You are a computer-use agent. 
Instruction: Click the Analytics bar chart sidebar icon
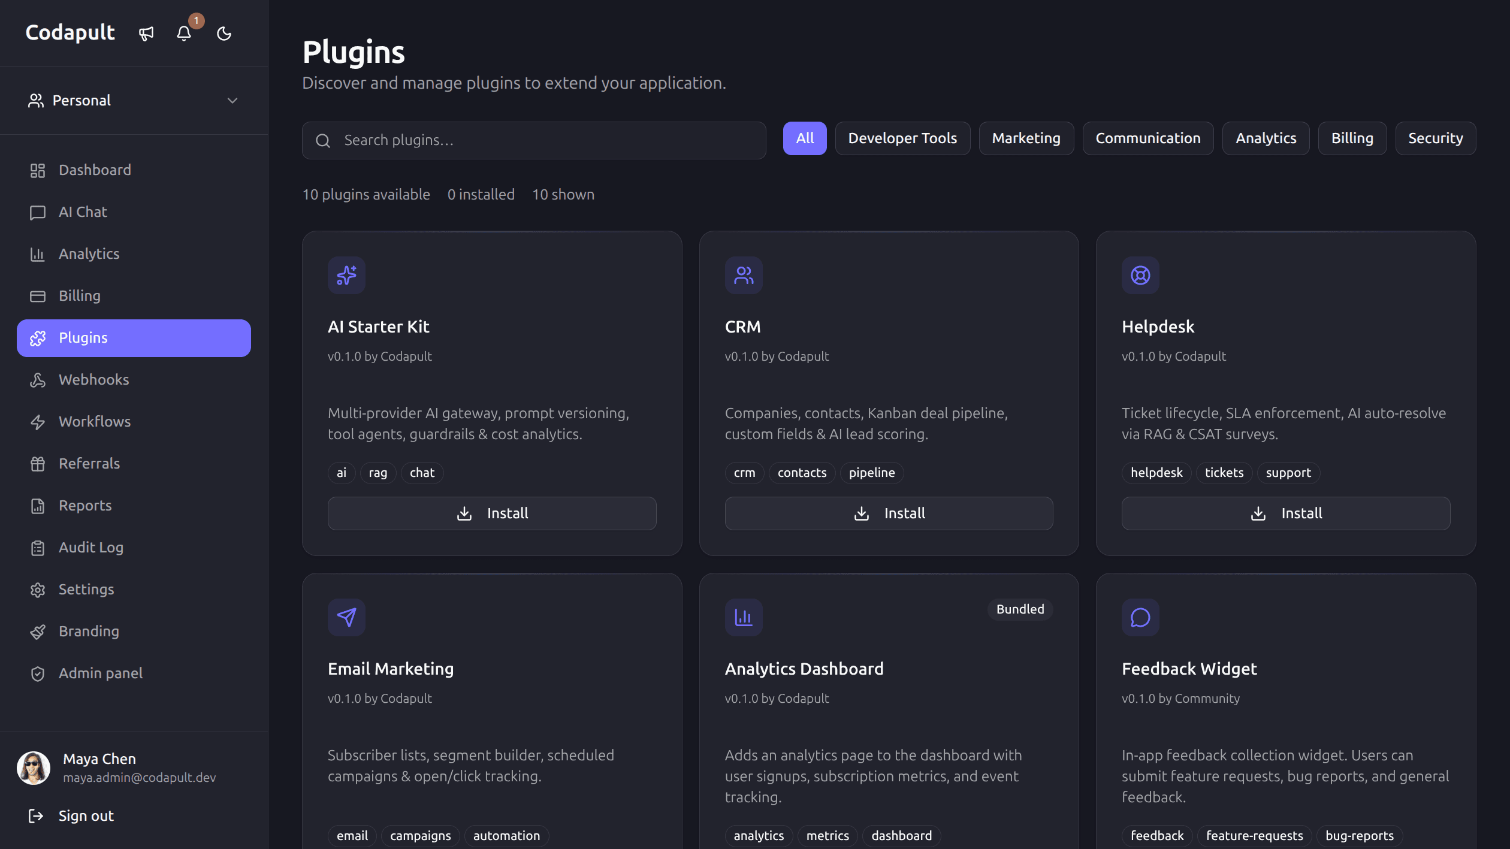38,255
